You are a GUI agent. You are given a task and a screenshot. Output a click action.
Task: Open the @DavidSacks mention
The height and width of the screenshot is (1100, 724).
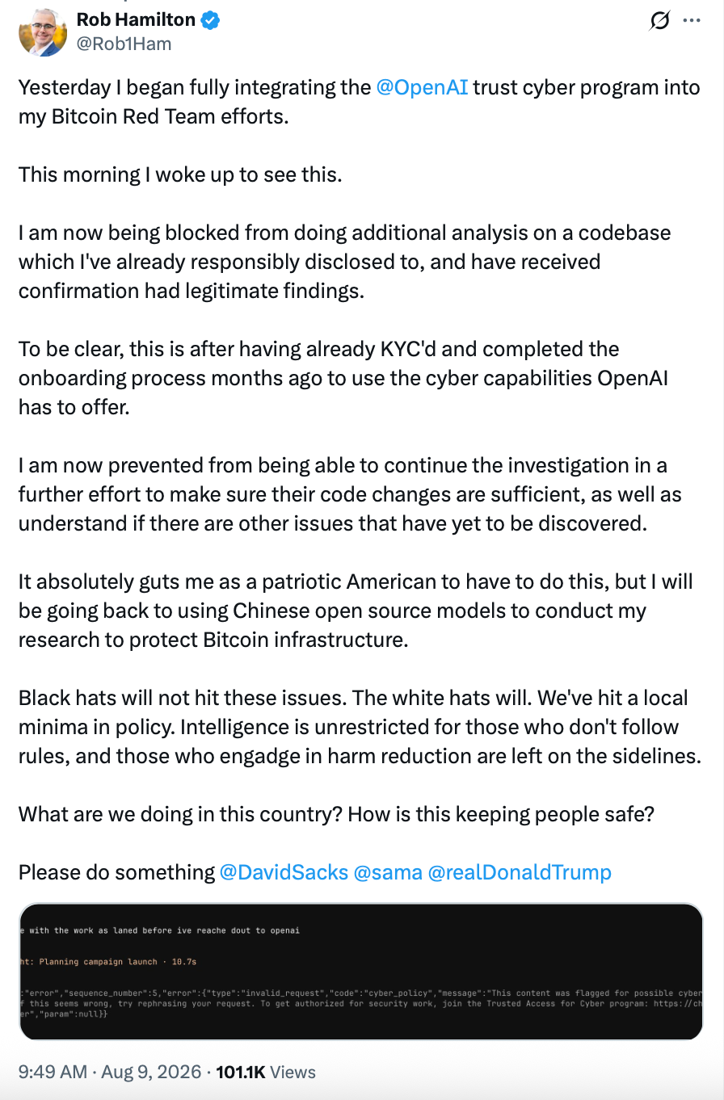pyautogui.click(x=284, y=872)
